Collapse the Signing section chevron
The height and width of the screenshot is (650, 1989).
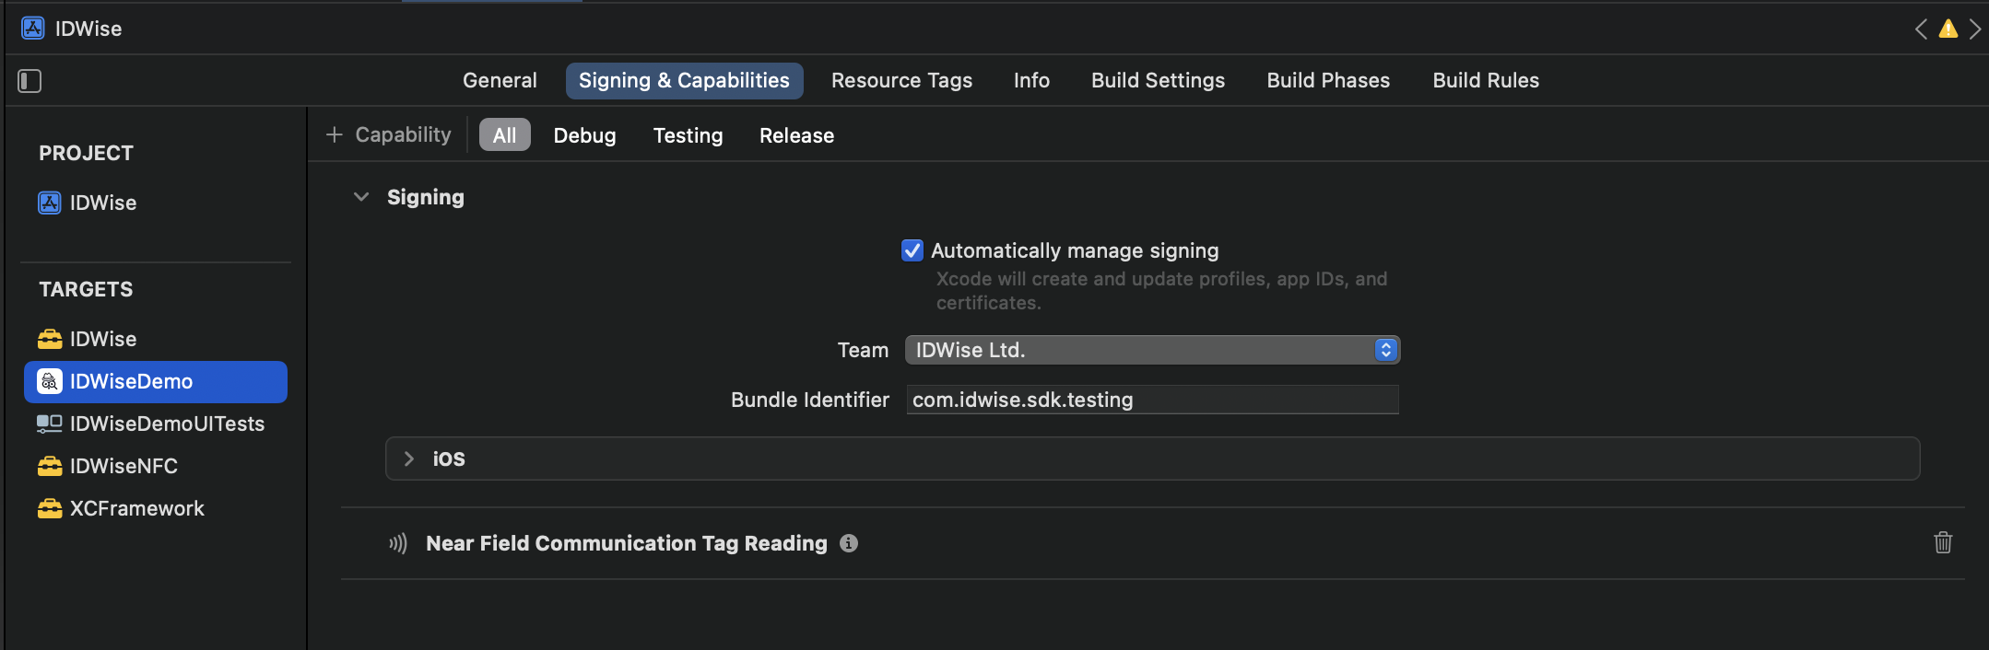tap(361, 197)
